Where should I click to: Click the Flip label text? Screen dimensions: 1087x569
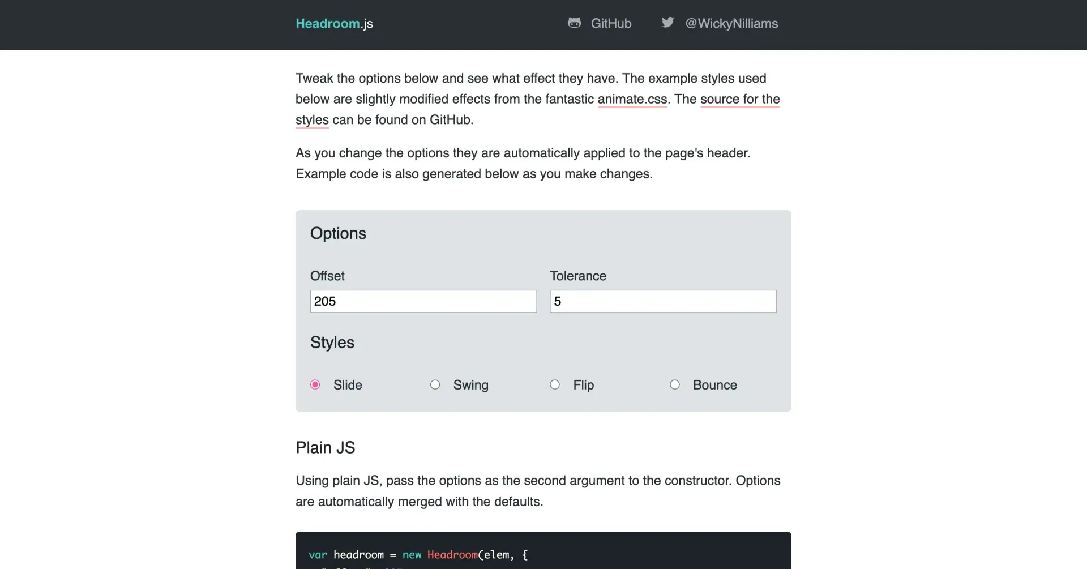pyautogui.click(x=583, y=386)
